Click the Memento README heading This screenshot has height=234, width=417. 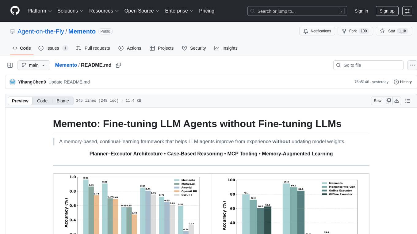197,124
